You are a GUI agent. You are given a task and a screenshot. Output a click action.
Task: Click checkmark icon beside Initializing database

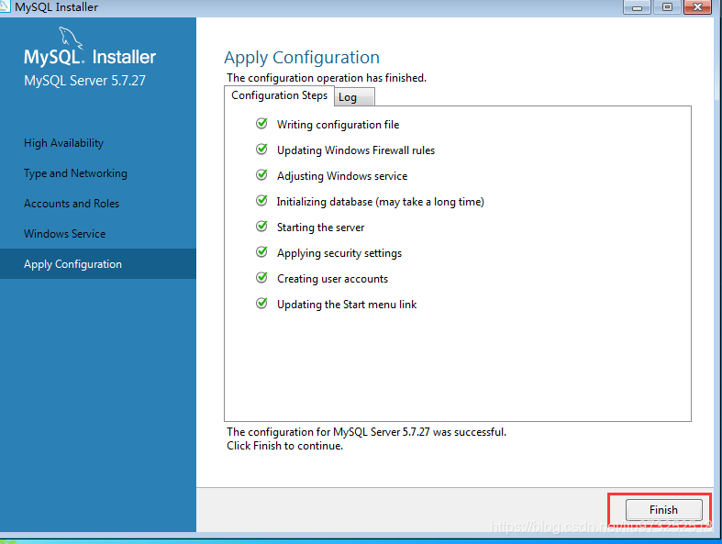261,201
